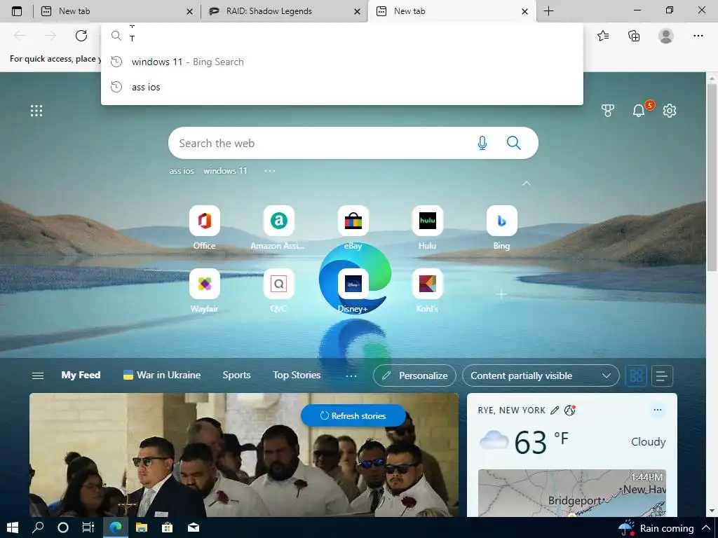Open the Bridgeport weather map thumbnail

click(572, 492)
